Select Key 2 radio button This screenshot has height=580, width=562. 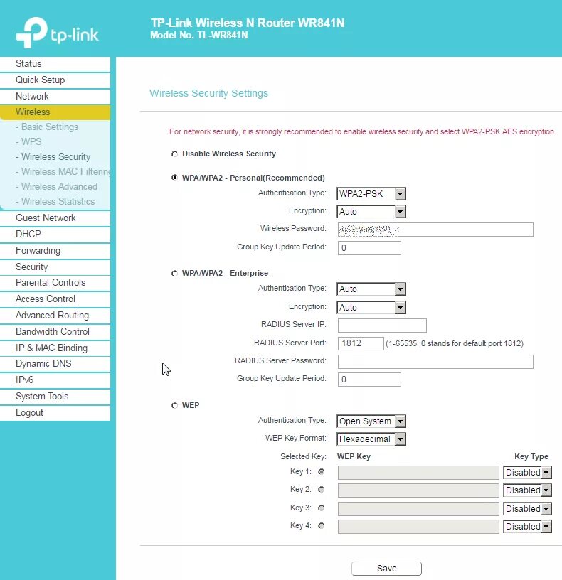321,489
